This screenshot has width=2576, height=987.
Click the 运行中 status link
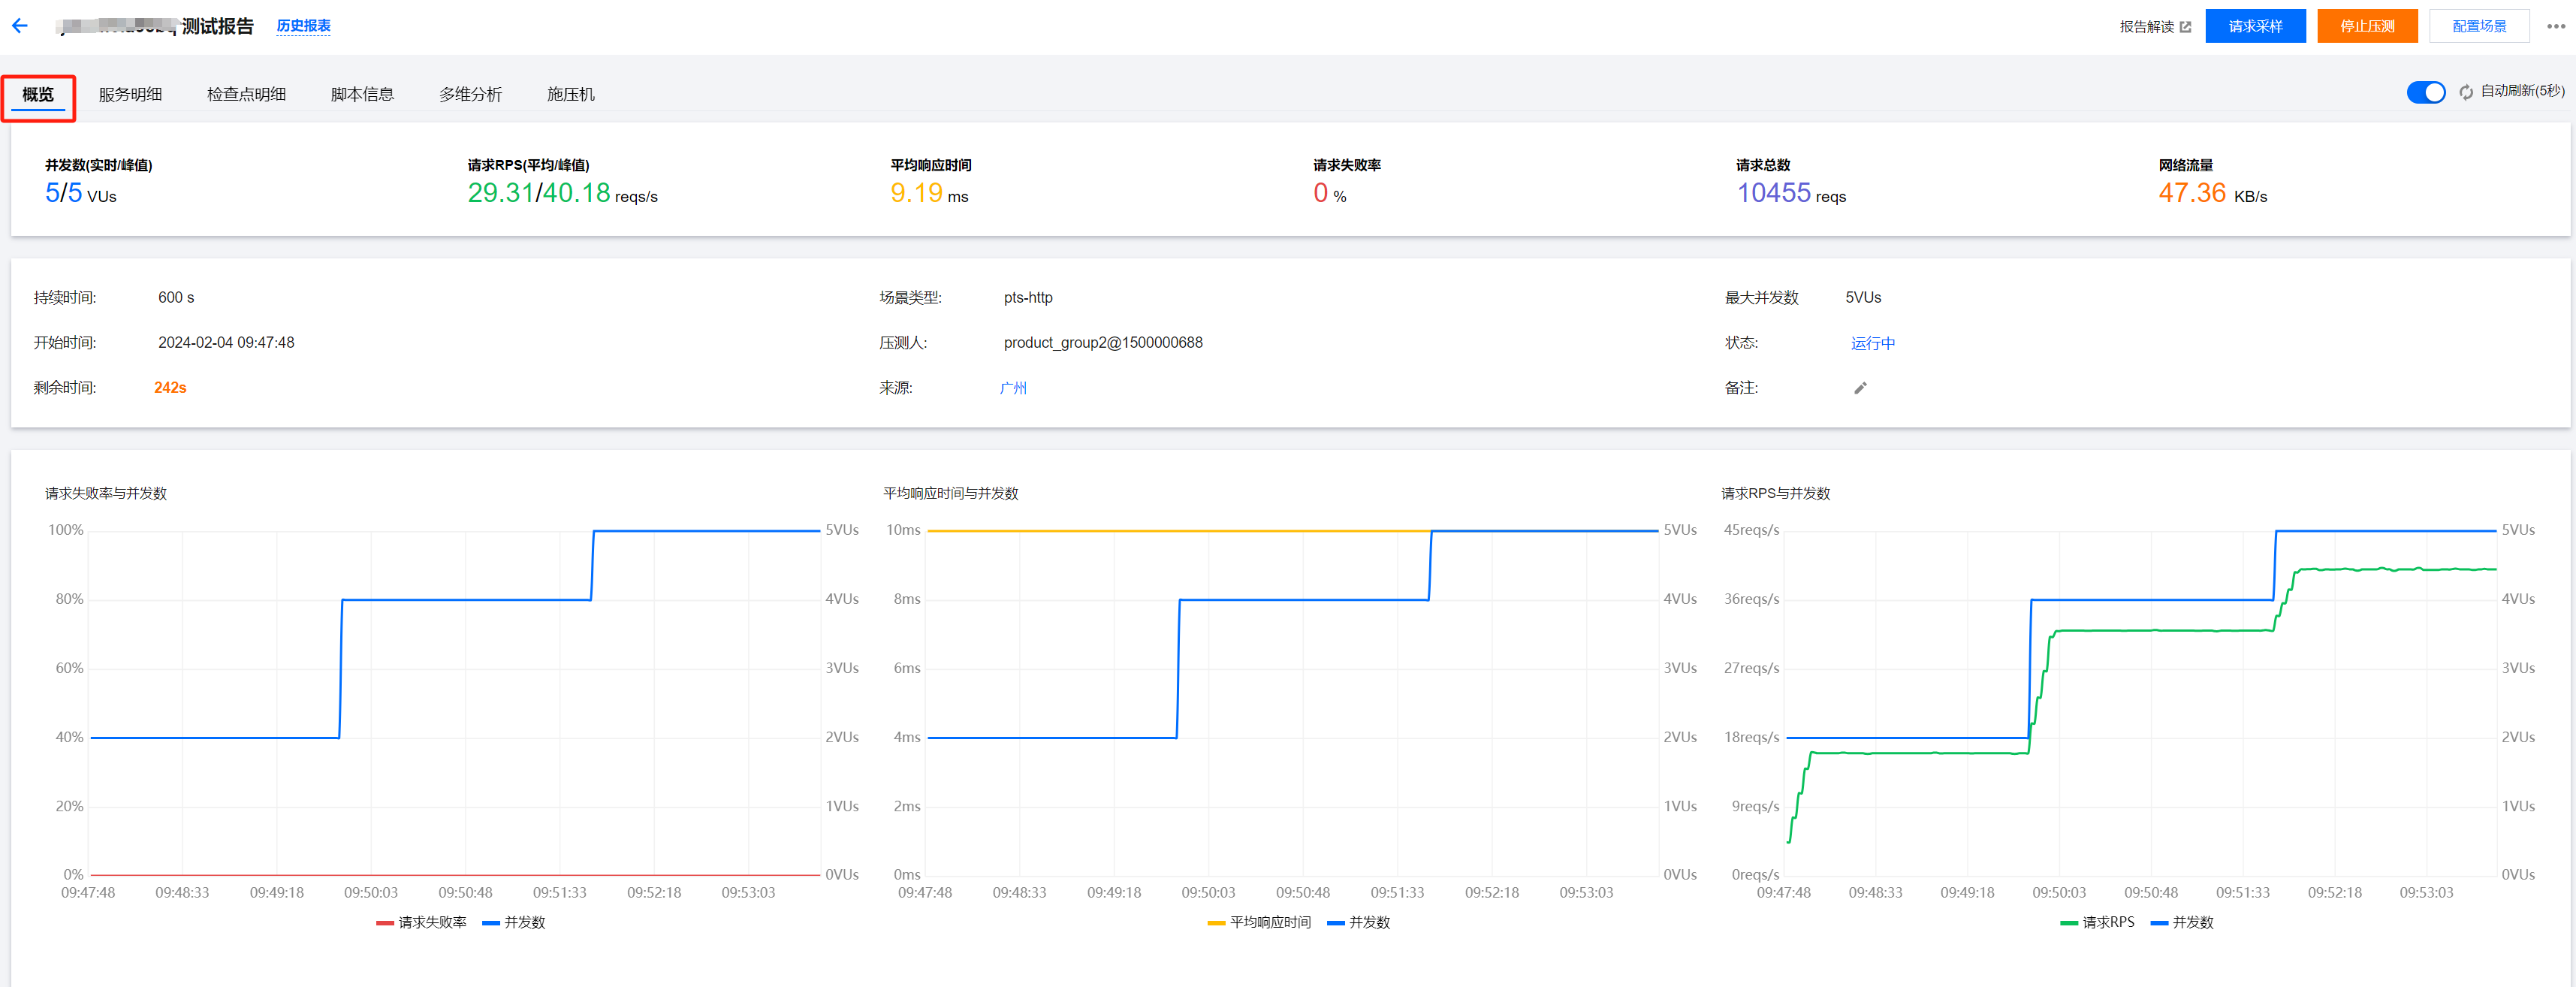tap(1872, 343)
